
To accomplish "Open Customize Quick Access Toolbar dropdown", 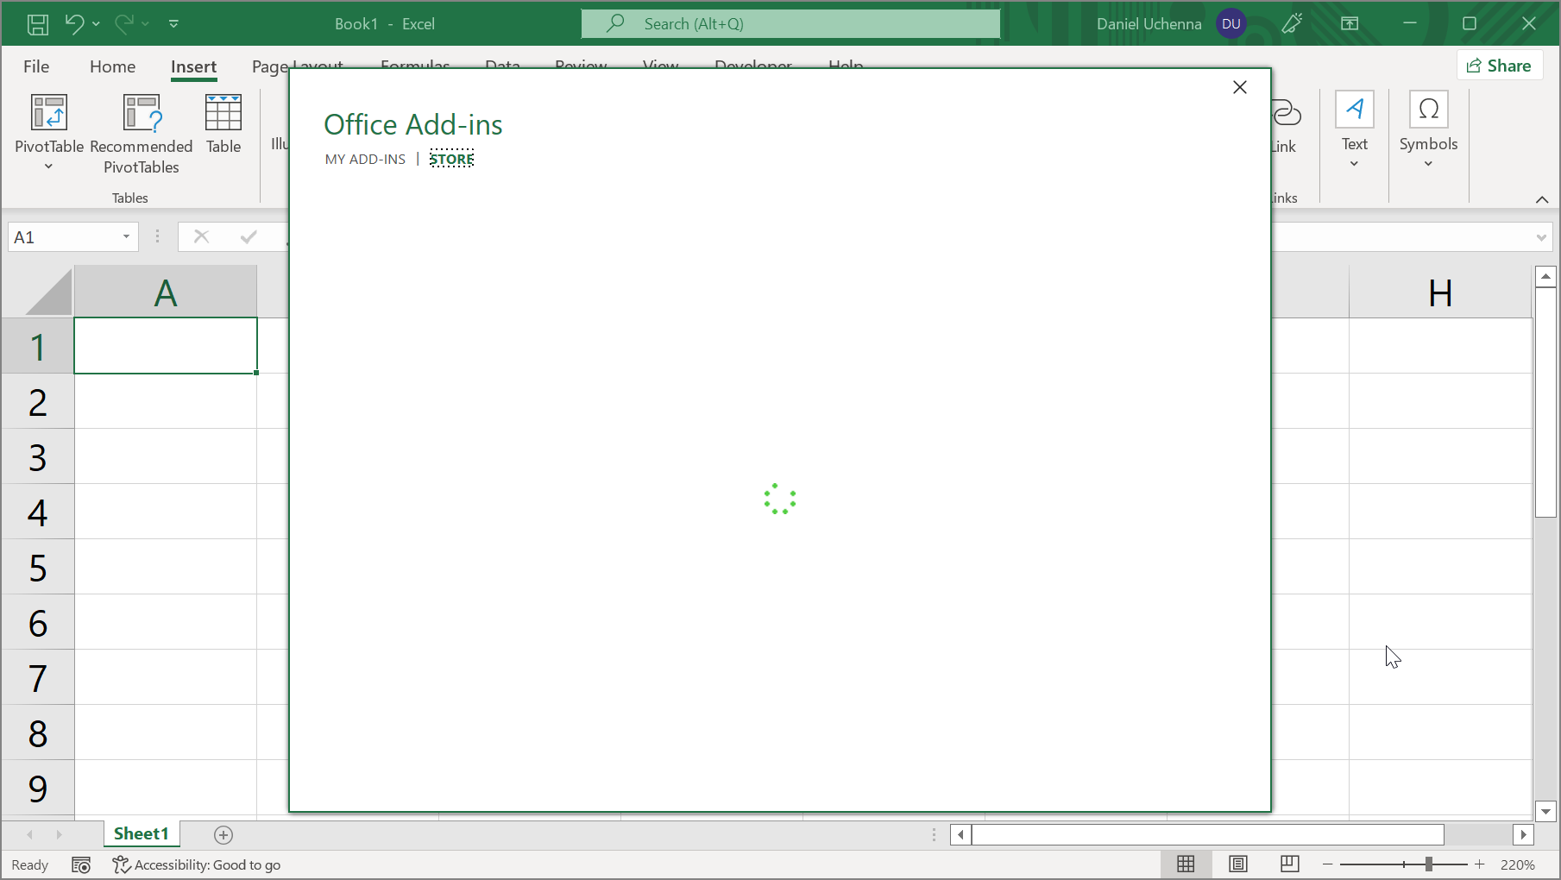I will click(173, 24).
